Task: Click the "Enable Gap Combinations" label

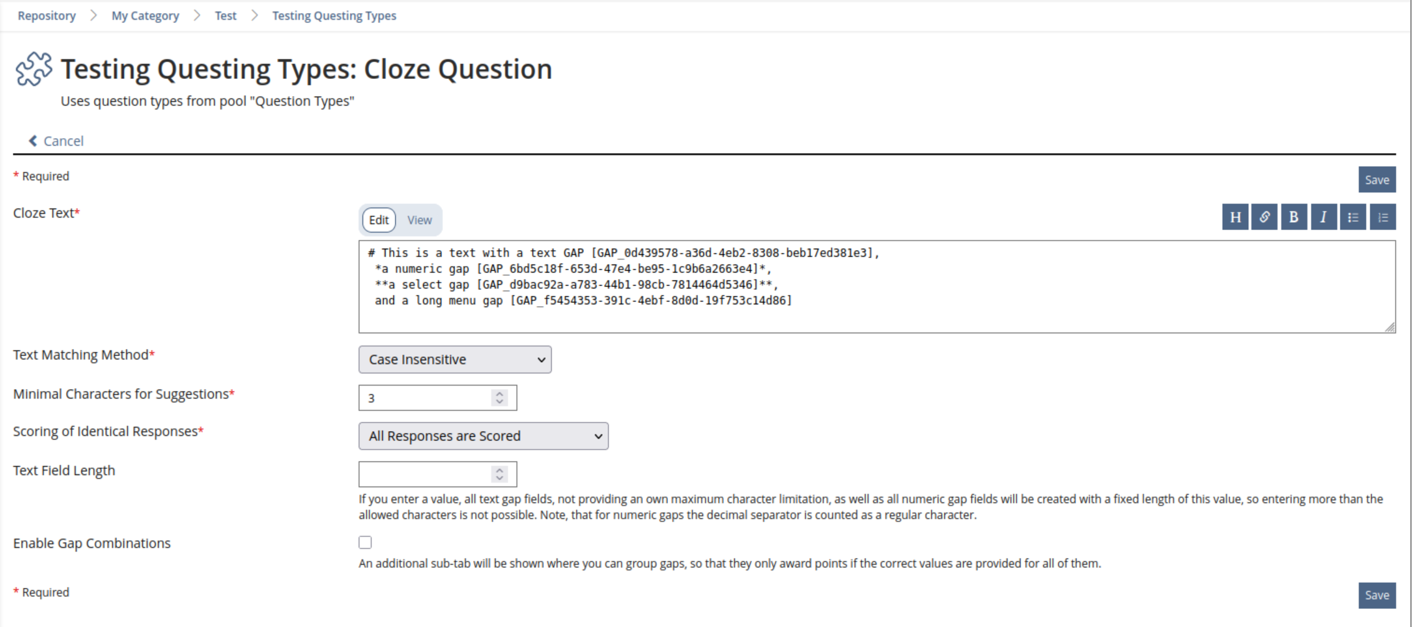Action: click(92, 544)
